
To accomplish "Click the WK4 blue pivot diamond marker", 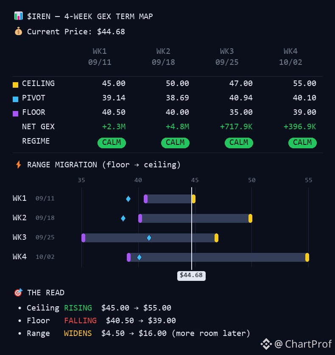I will pyautogui.click(x=139, y=257).
